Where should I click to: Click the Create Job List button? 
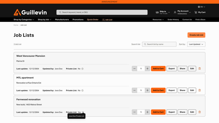coord(196,35)
